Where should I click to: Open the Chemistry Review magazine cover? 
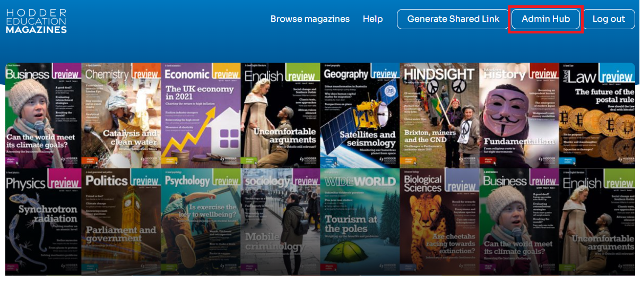click(x=121, y=115)
